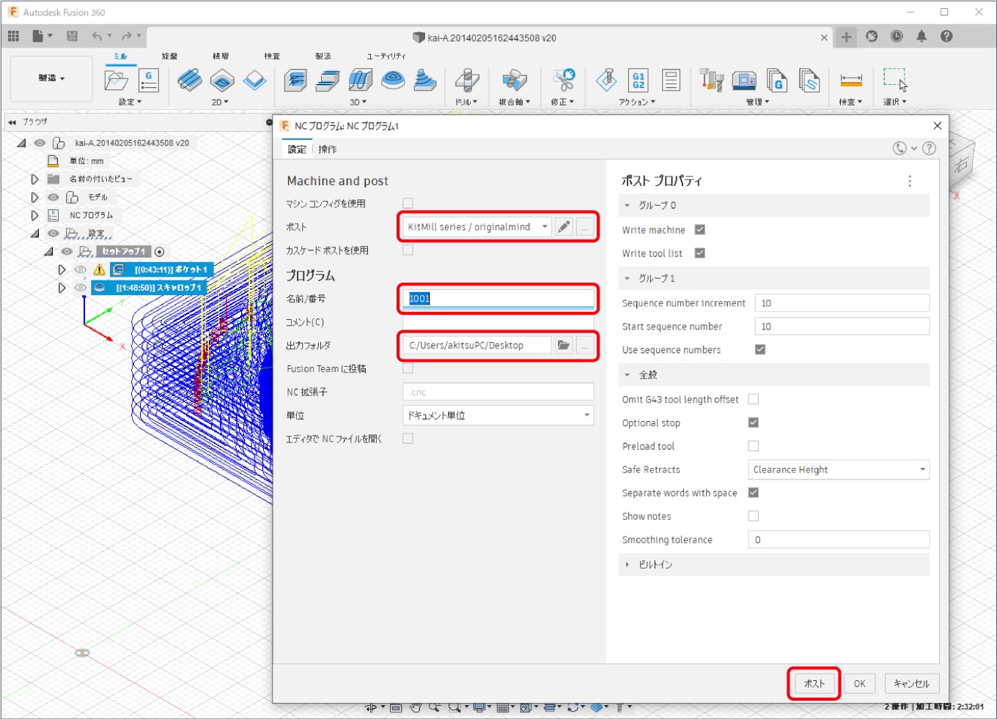Open the output folder browse icon
This screenshot has height=719, width=997.
[x=563, y=346]
